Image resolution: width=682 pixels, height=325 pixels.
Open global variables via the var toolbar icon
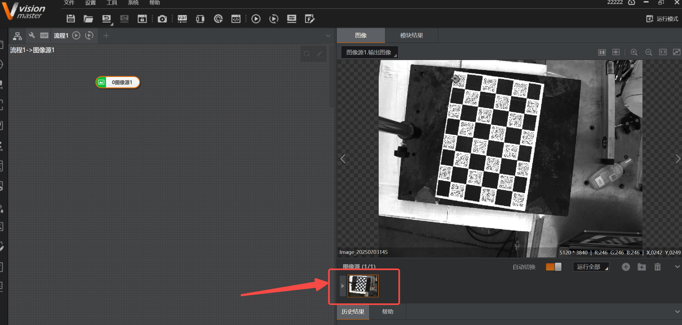[182, 19]
